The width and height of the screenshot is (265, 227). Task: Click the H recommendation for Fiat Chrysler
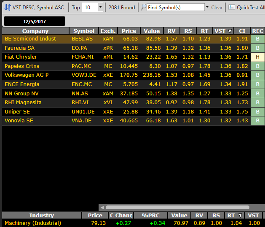coord(257,57)
